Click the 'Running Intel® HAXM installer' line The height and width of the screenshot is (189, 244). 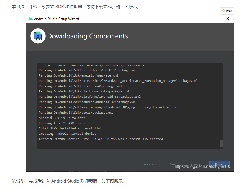pos(66,123)
